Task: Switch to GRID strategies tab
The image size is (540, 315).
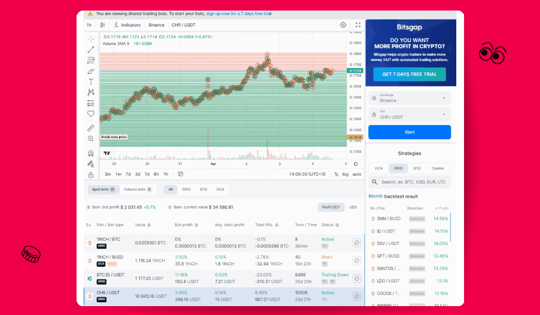Action: (398, 168)
